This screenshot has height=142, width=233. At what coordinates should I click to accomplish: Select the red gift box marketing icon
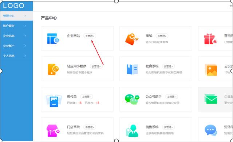(x=210, y=39)
